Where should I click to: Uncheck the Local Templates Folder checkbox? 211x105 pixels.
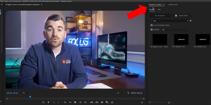151,25
